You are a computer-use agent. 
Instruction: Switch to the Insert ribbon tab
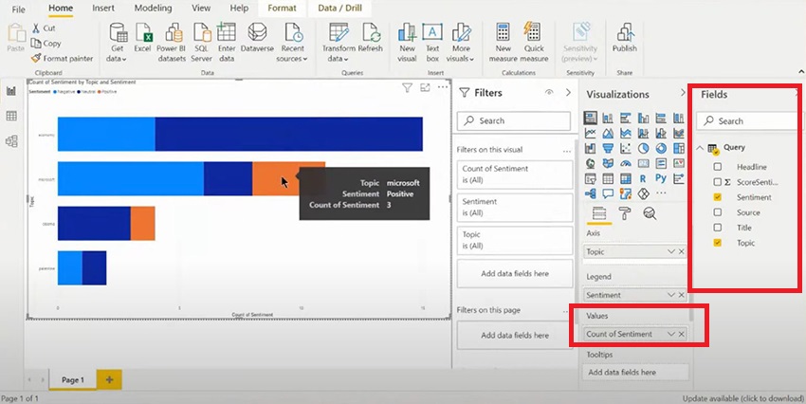pyautogui.click(x=103, y=9)
